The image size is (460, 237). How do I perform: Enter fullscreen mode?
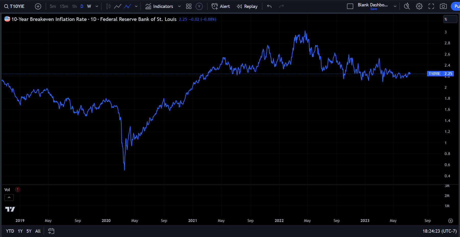point(431,6)
